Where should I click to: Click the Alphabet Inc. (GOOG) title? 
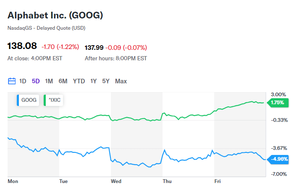click(x=55, y=15)
